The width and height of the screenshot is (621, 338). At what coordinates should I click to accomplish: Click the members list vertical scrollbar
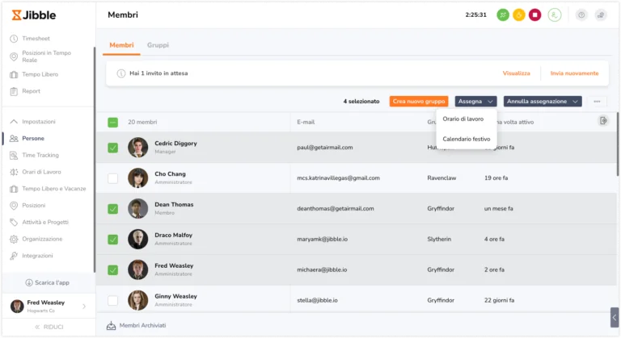pyautogui.click(x=618, y=146)
